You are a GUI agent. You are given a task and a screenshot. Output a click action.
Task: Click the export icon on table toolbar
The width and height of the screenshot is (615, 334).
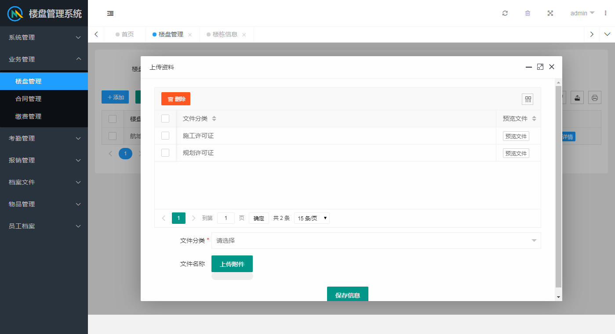click(578, 98)
